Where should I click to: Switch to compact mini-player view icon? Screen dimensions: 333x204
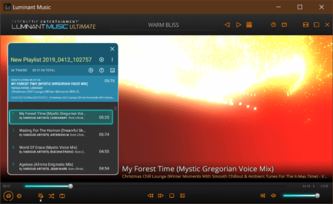pyautogui.click(x=306, y=25)
